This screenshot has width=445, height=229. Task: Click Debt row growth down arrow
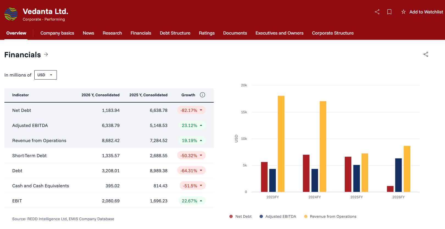click(201, 170)
